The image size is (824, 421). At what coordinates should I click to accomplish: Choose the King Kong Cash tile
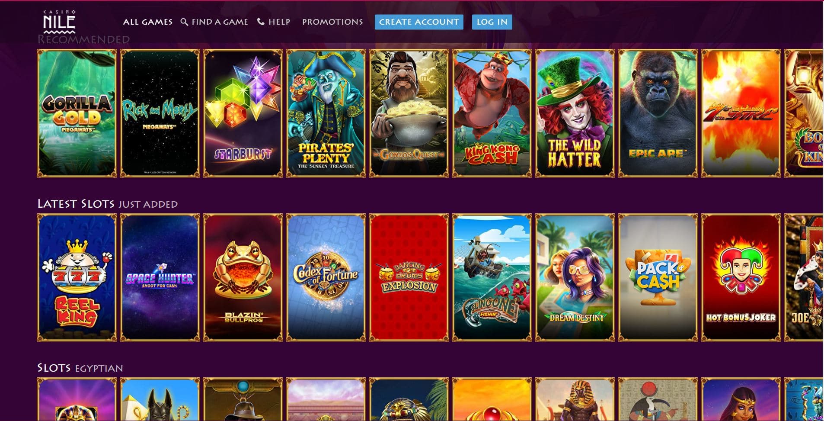(492, 113)
